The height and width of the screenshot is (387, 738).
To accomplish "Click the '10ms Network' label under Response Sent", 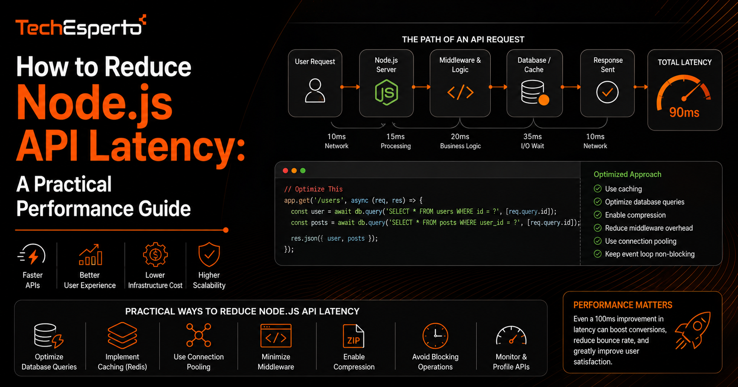I will 595,141.
